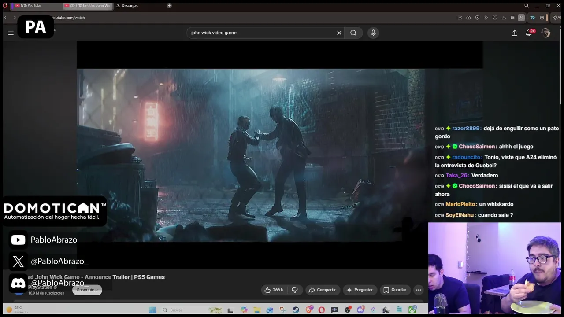Click the YouTube search magnifier button
The image size is (564, 317).
click(353, 33)
